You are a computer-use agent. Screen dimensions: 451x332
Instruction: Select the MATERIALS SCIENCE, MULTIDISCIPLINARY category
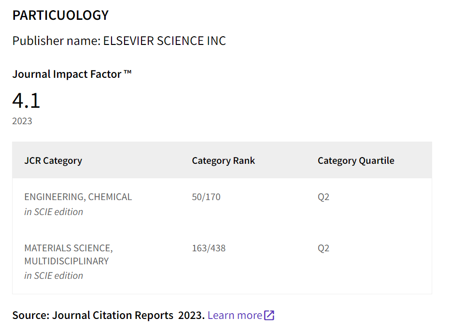coord(69,255)
